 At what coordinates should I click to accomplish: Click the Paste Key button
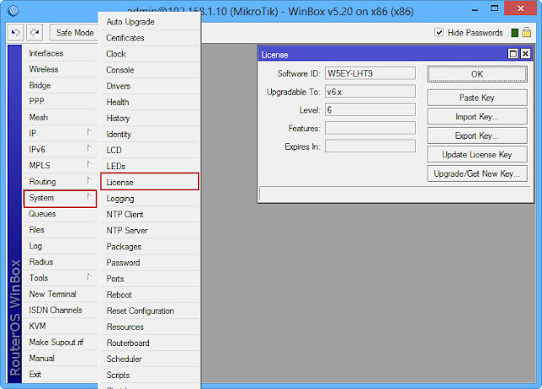point(477,98)
